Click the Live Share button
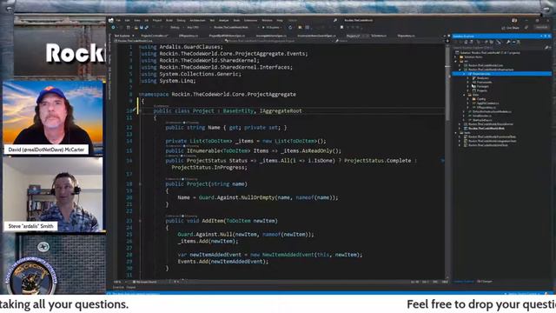556x313 pixels. point(511,28)
